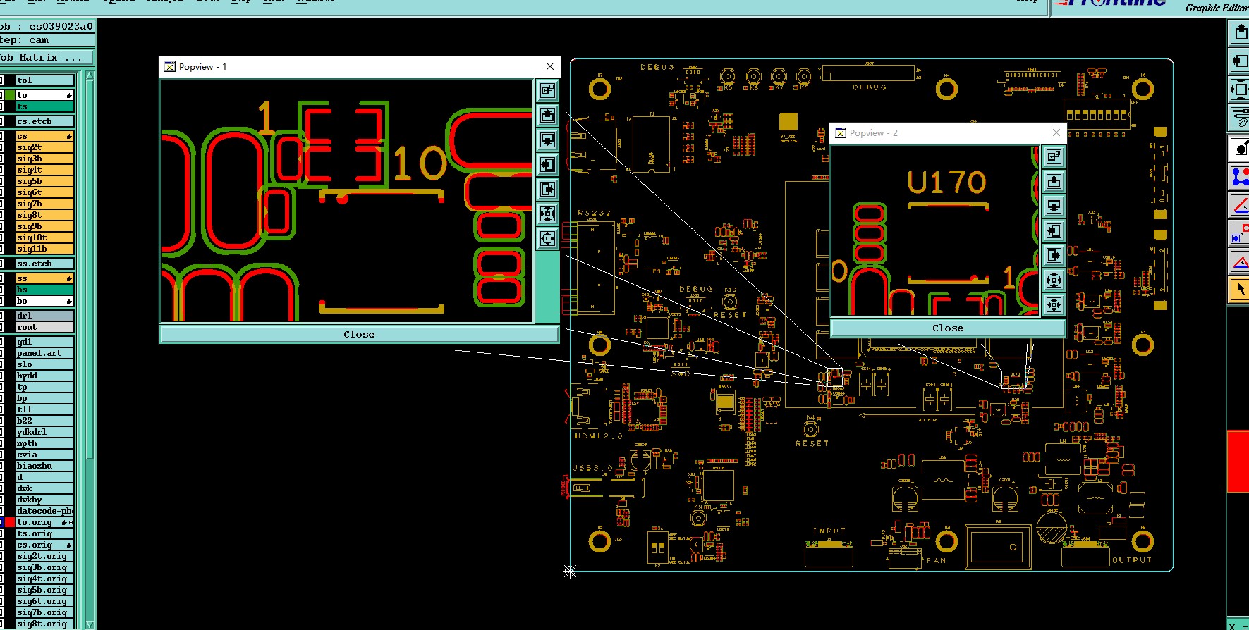Open the Job Matrix dropdown button
Screen dimensions: 1249x630
47,57
